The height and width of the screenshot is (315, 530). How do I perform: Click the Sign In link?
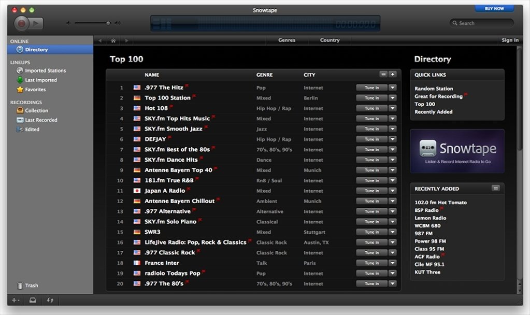coord(510,40)
